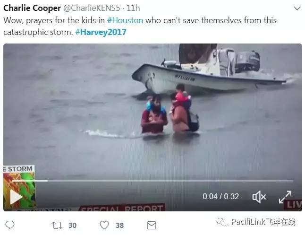Send via the envelope message icon

pos(152,225)
